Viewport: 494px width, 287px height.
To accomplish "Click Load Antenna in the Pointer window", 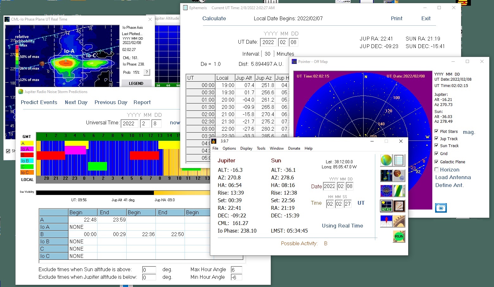I will 453,177.
